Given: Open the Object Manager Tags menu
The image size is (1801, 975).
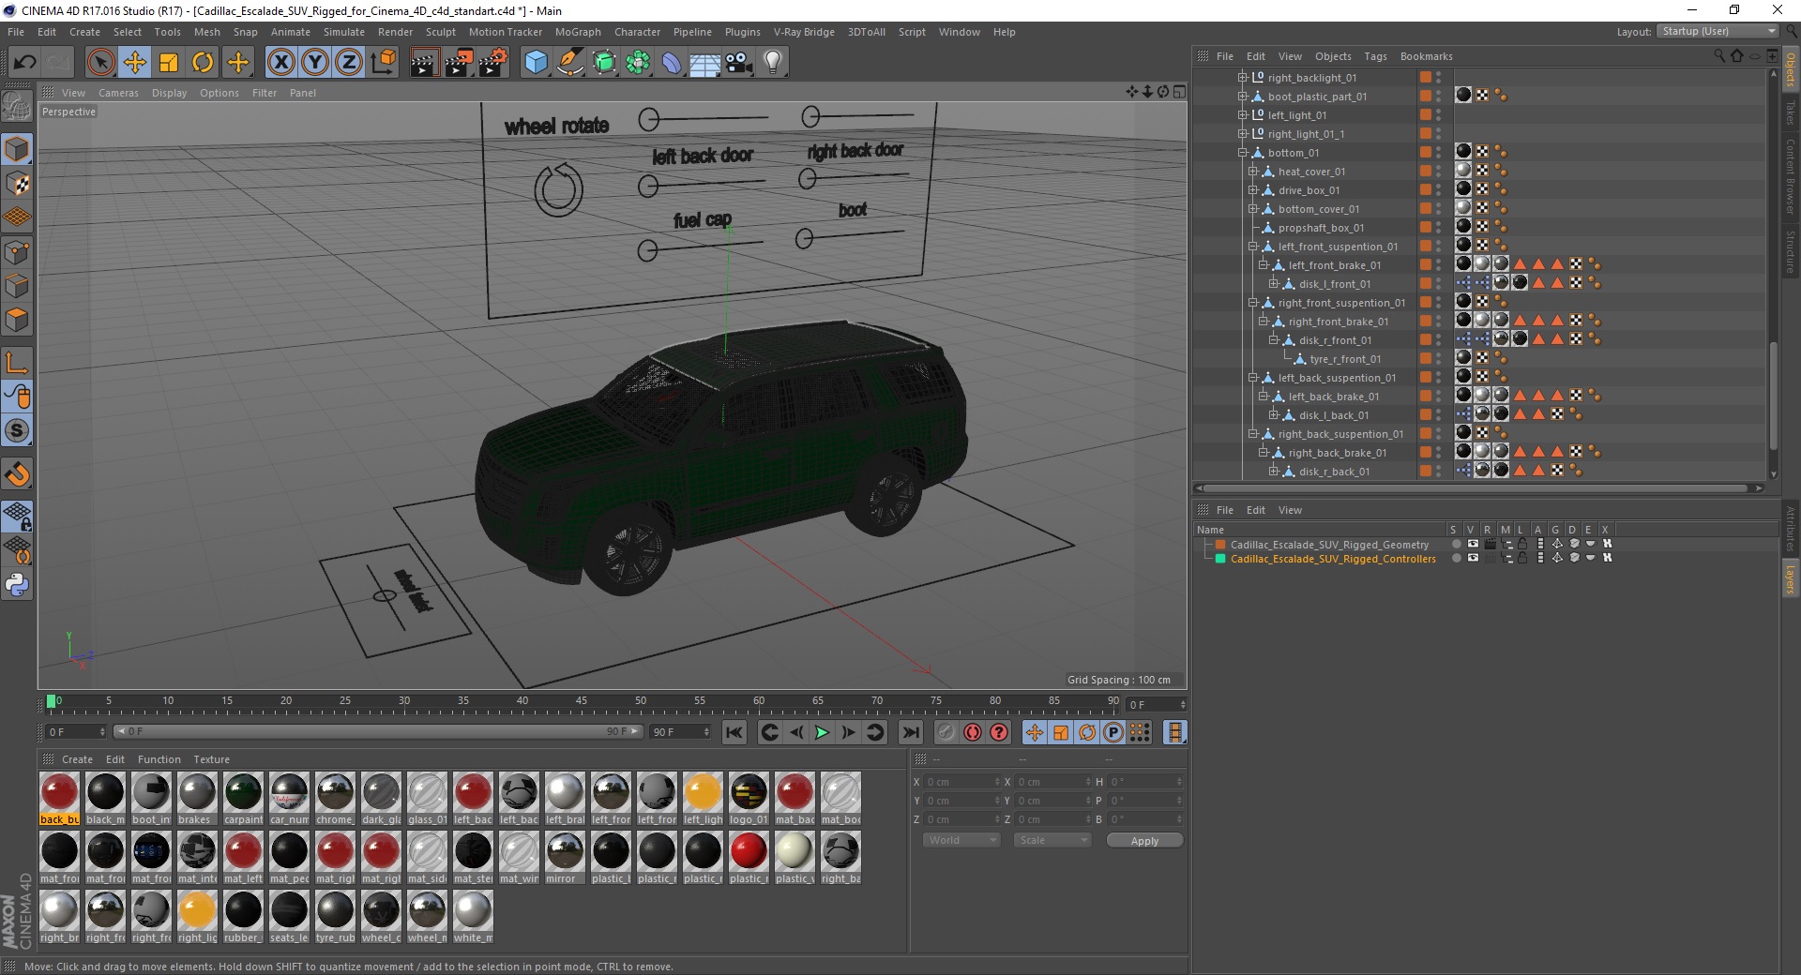Looking at the screenshot, I should tap(1375, 56).
